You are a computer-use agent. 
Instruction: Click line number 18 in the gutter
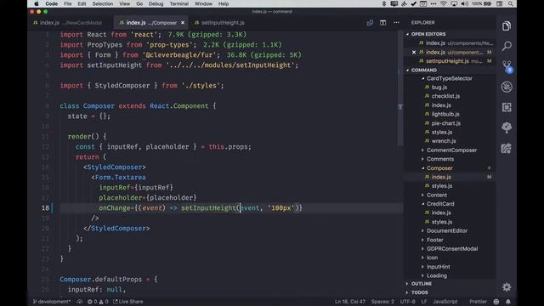[x=45, y=207]
